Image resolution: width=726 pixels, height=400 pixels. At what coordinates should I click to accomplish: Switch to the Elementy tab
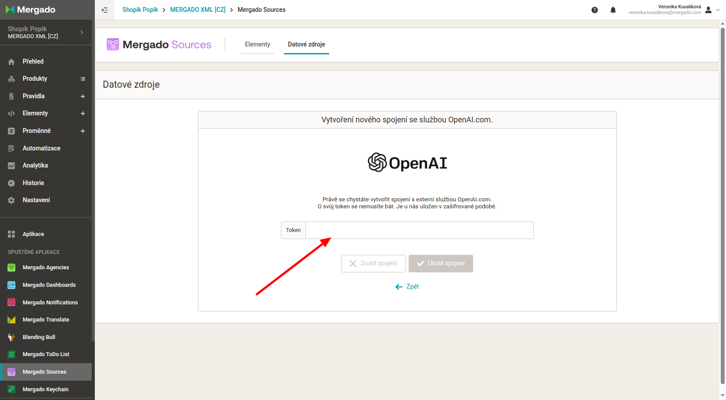(258, 44)
